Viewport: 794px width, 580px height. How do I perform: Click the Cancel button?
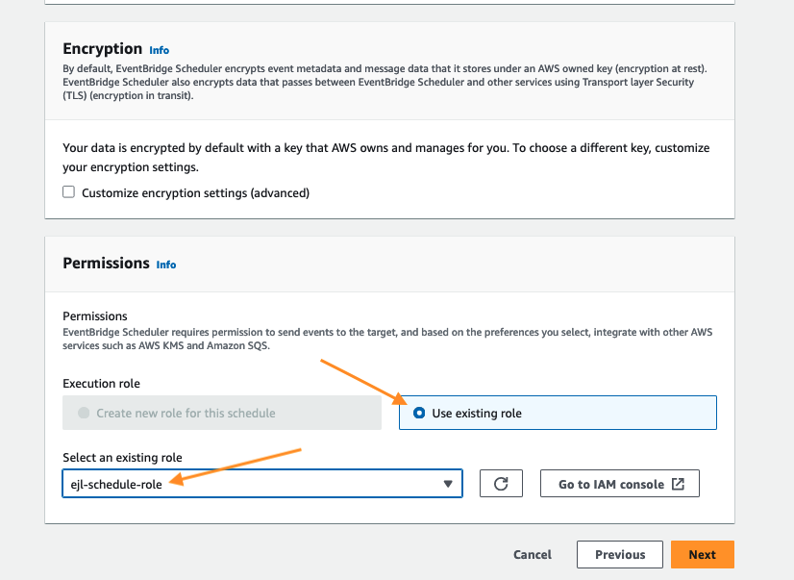[x=533, y=554]
